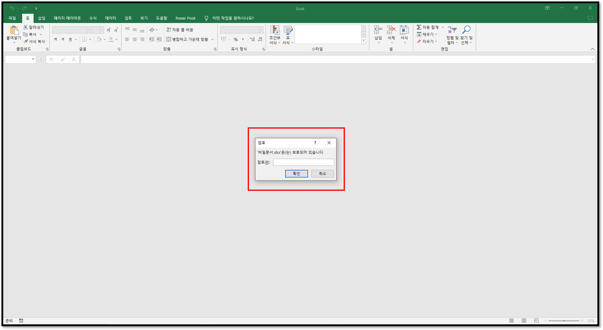This screenshot has height=330, width=603.
Task: Switch to Page Break Preview in status bar
Action: tap(536, 321)
